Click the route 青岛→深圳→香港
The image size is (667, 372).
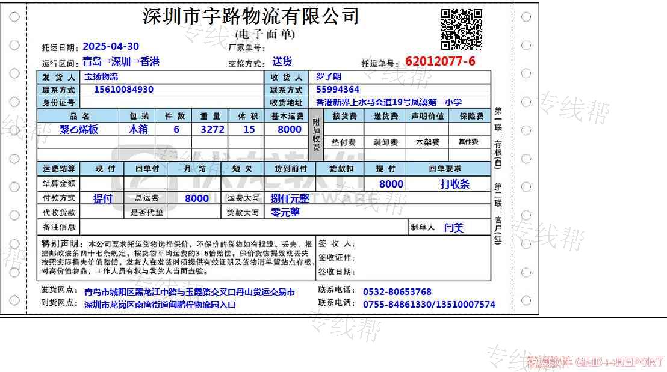[121, 62]
